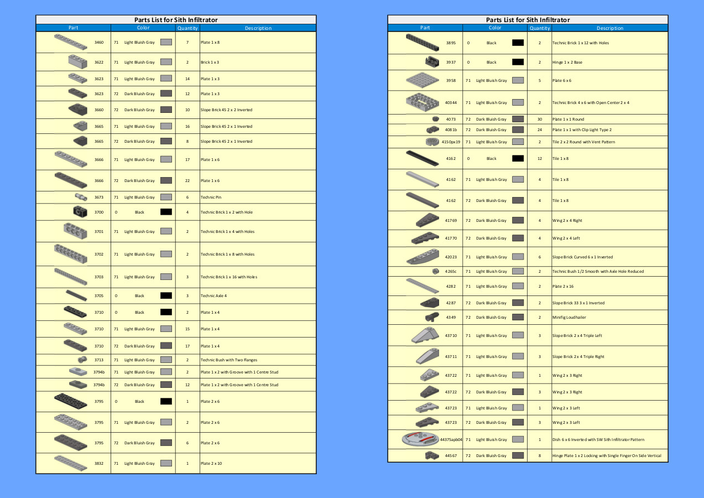Image resolution: width=704 pixels, height=498 pixels.
Task: Click the Wing 2 x 4 Right image for 41769
Action: click(x=427, y=220)
